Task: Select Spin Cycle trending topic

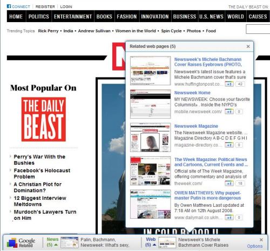Action: click(171, 31)
